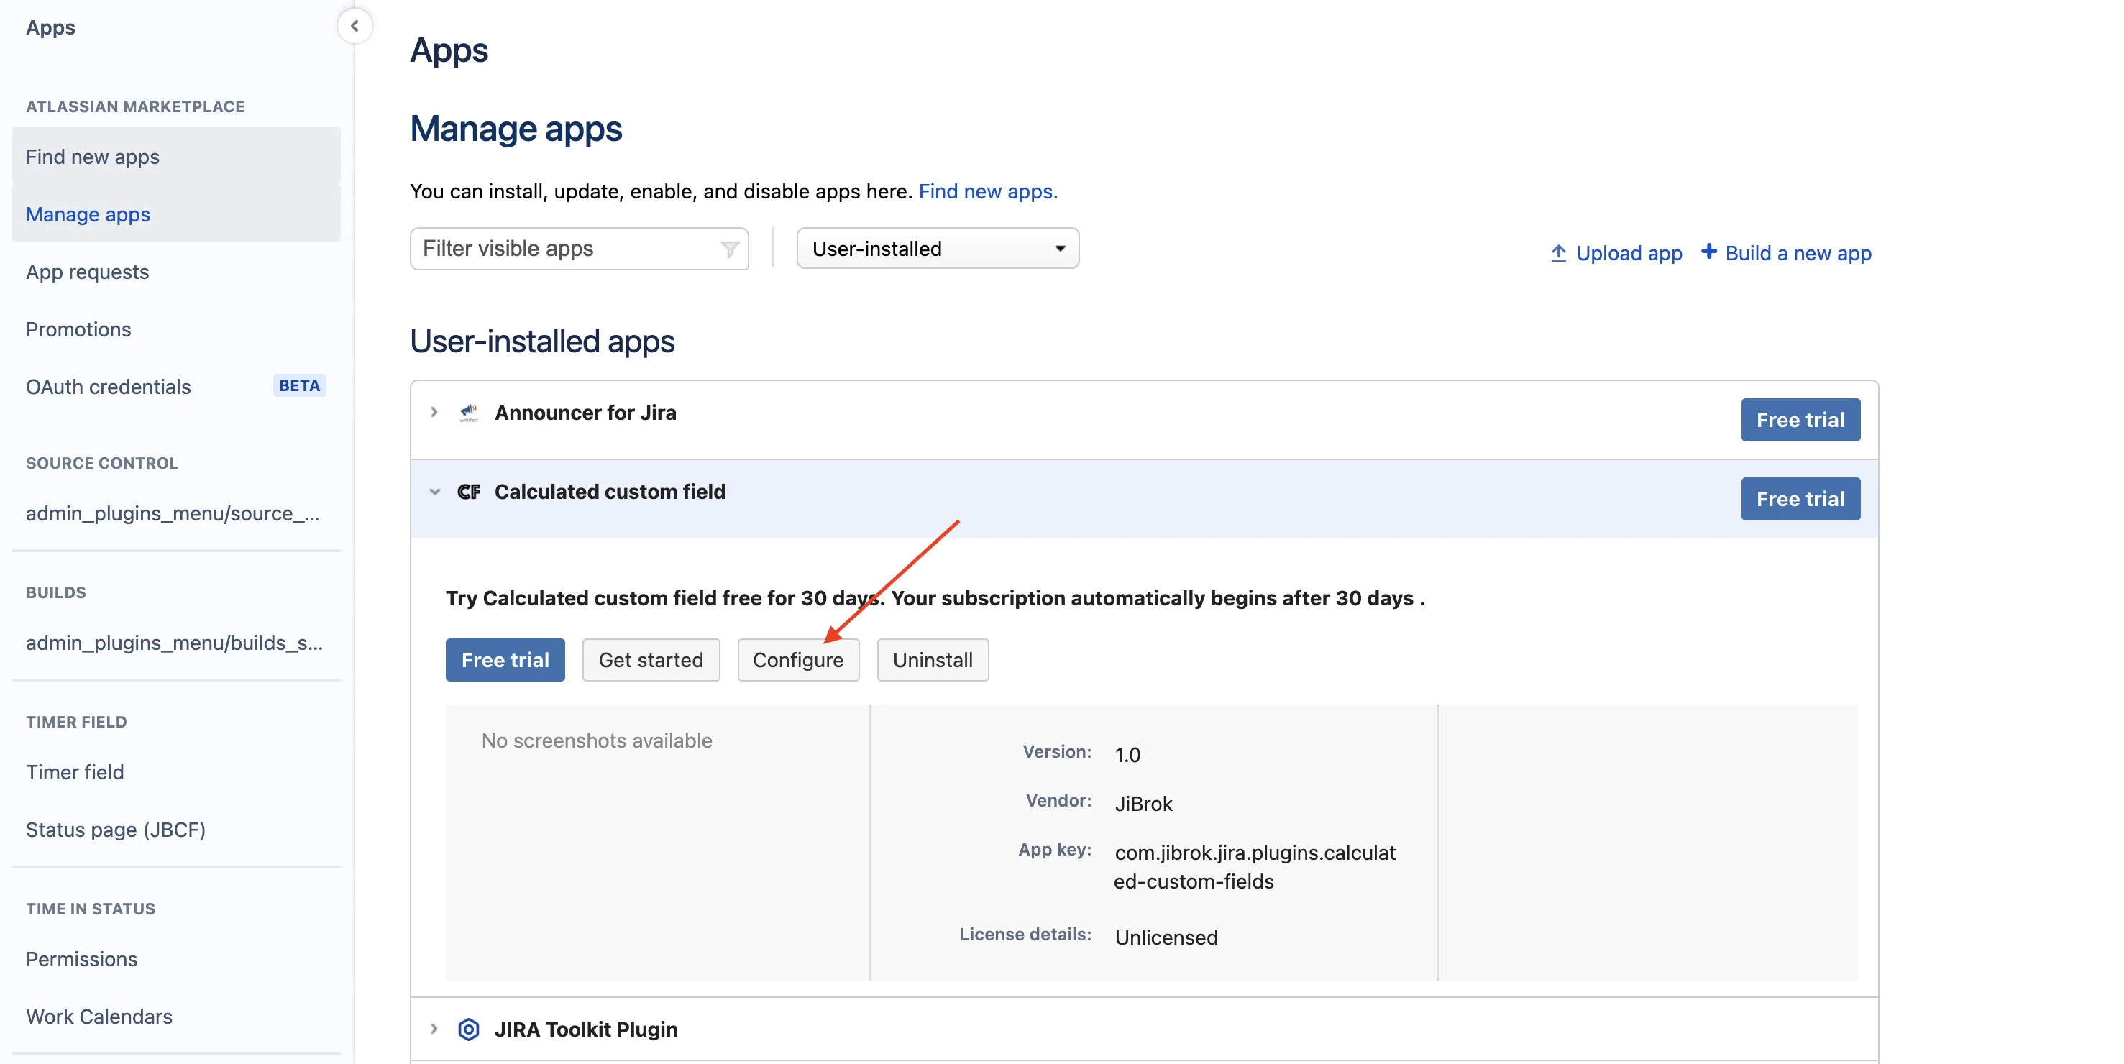Click the Calculated custom field CF icon
2124x1064 pixels.
point(469,492)
